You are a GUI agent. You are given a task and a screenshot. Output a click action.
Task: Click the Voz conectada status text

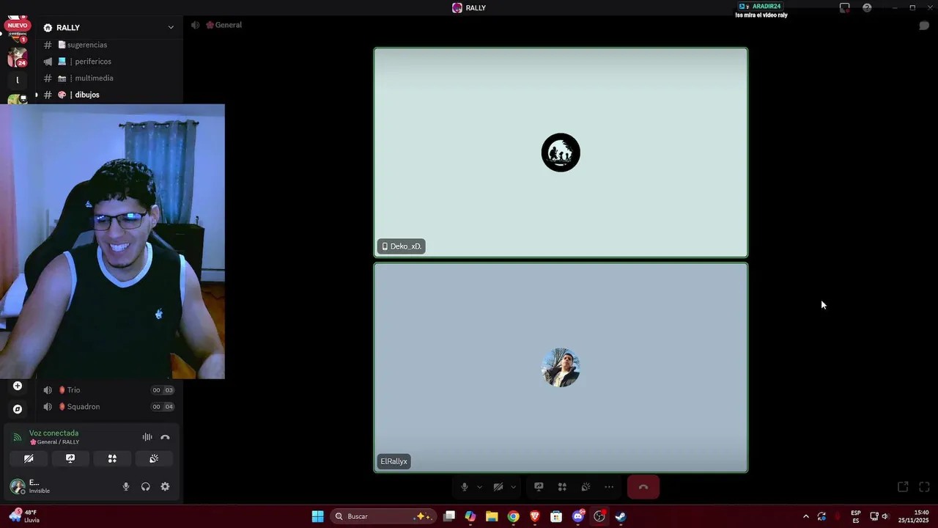coord(53,433)
